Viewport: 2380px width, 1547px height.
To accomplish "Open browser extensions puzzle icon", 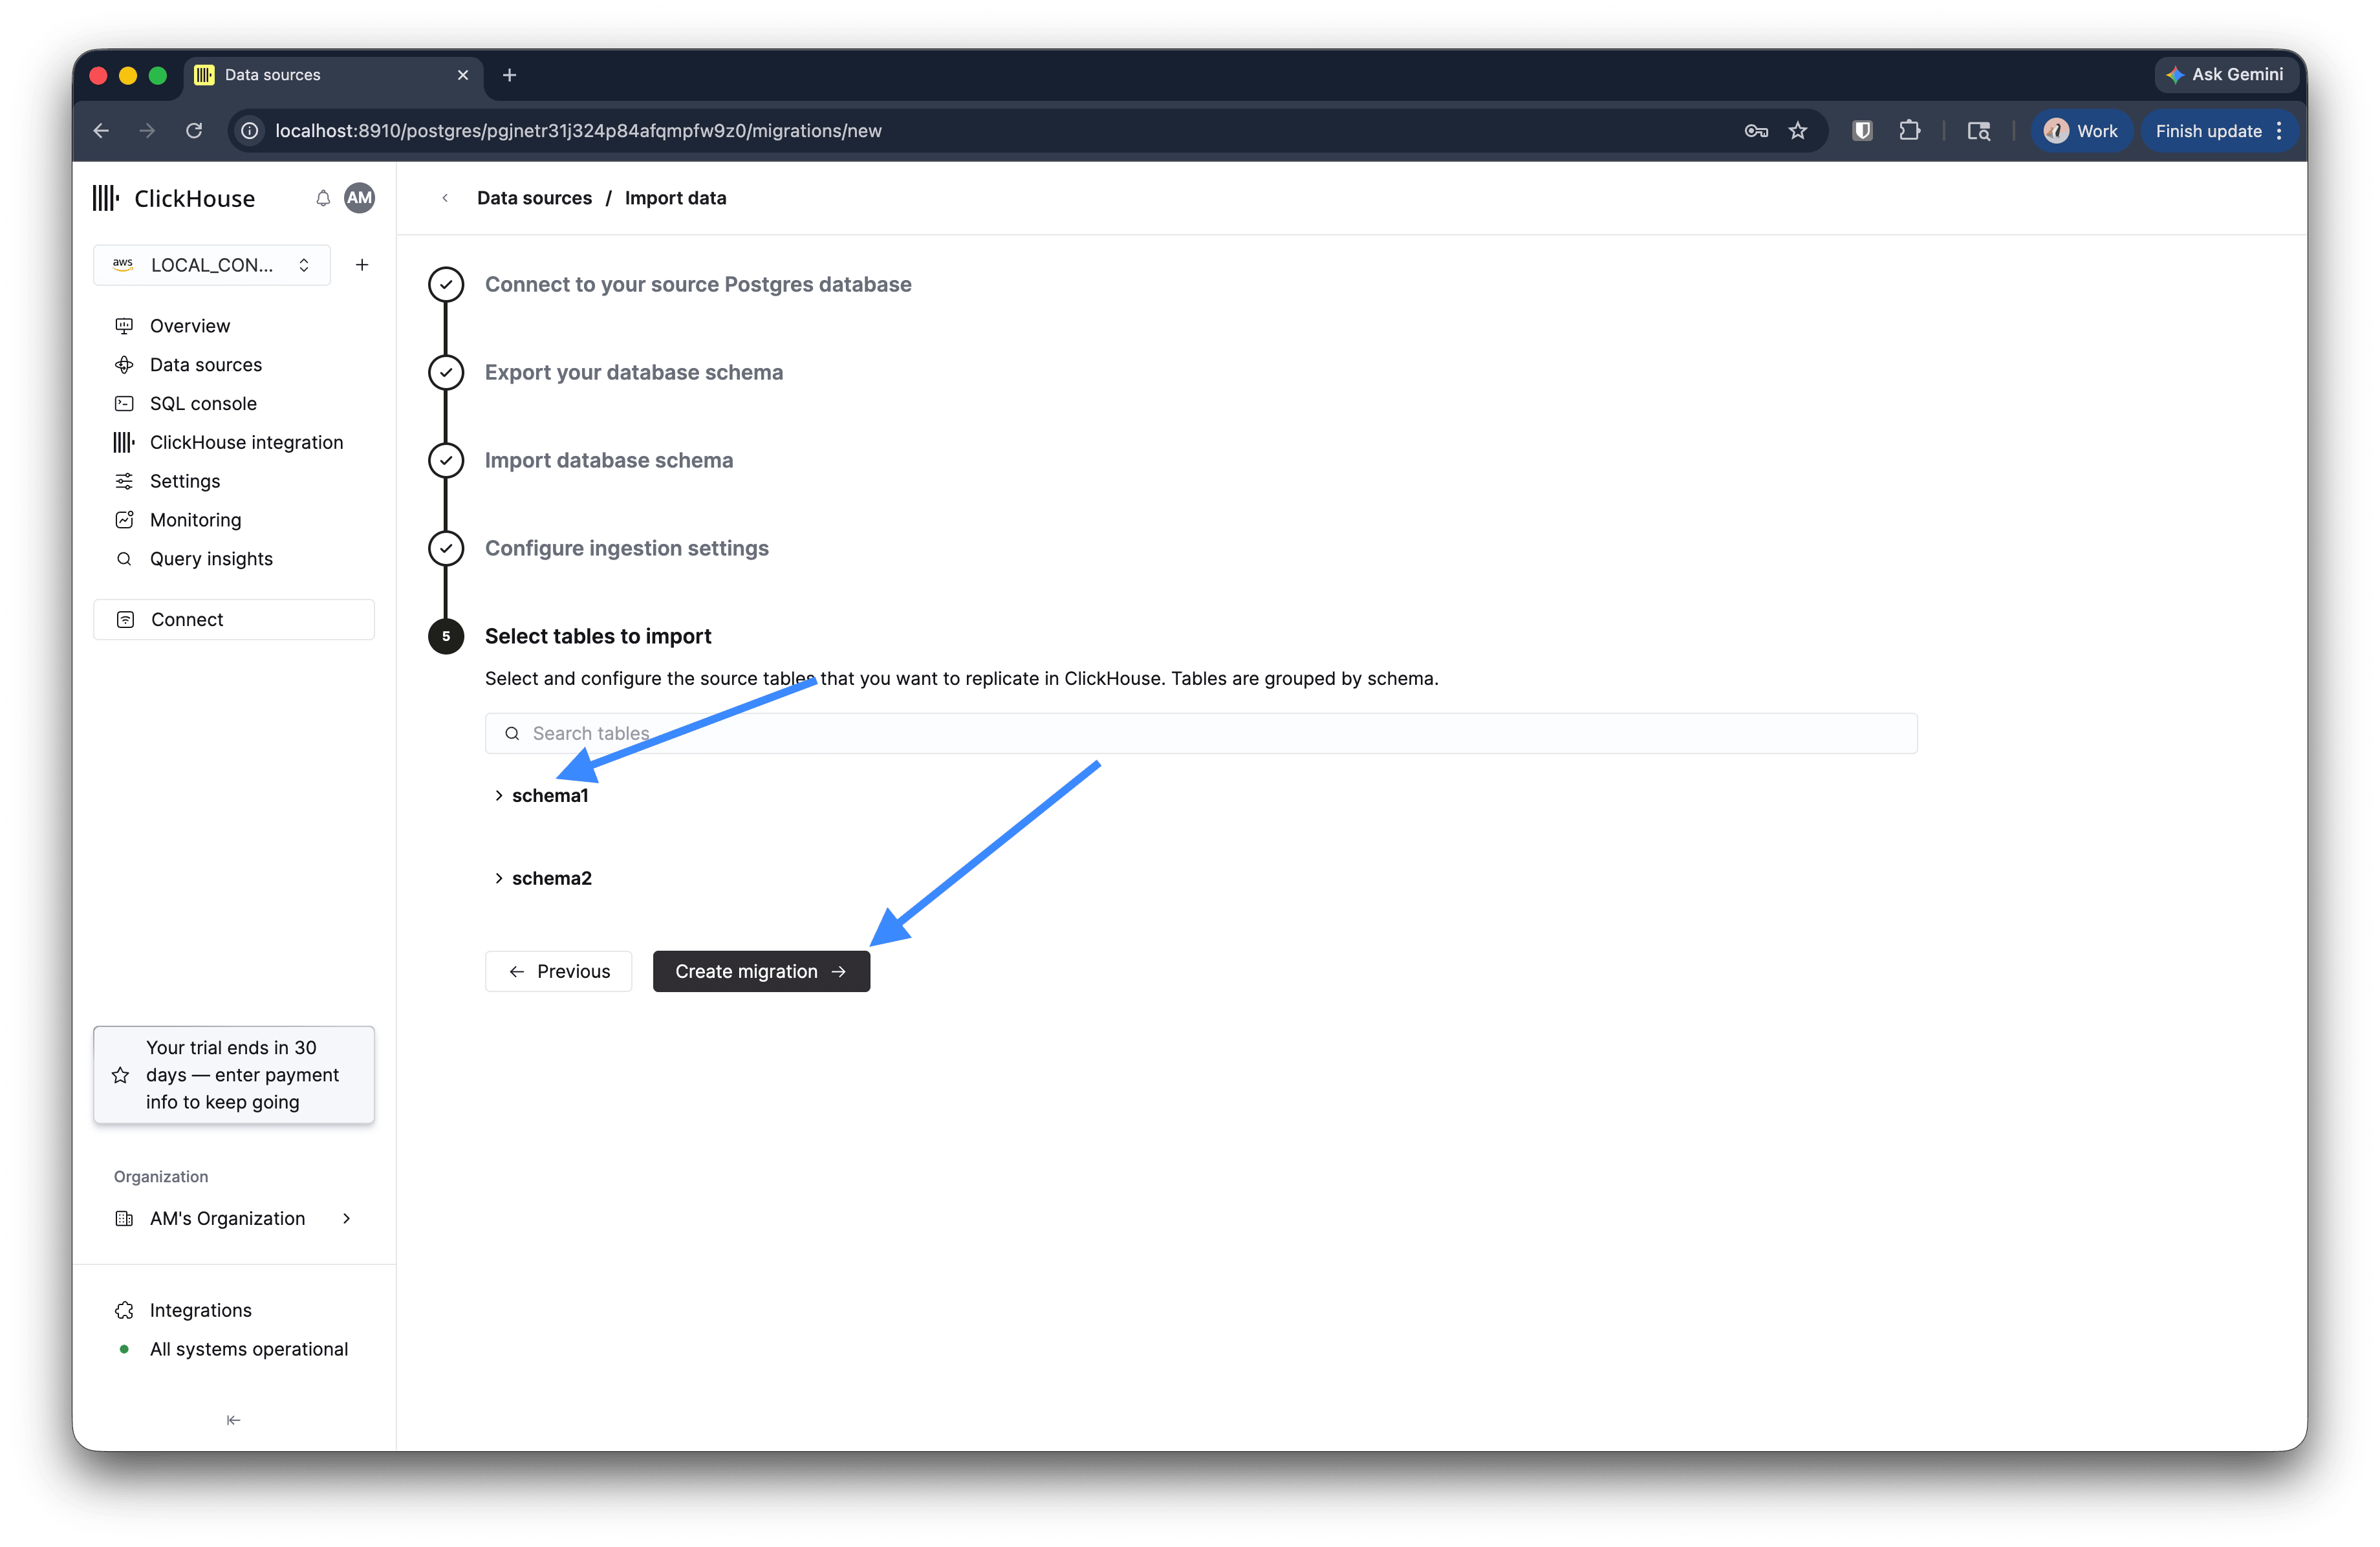I will click(1909, 131).
